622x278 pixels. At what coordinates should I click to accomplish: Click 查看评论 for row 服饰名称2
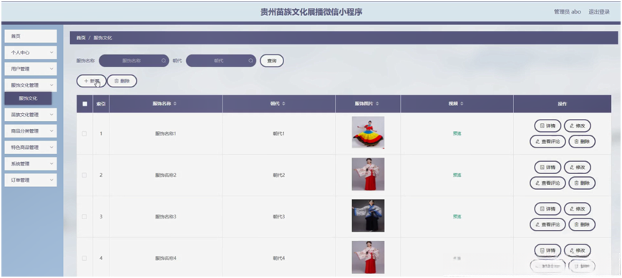coord(548,183)
